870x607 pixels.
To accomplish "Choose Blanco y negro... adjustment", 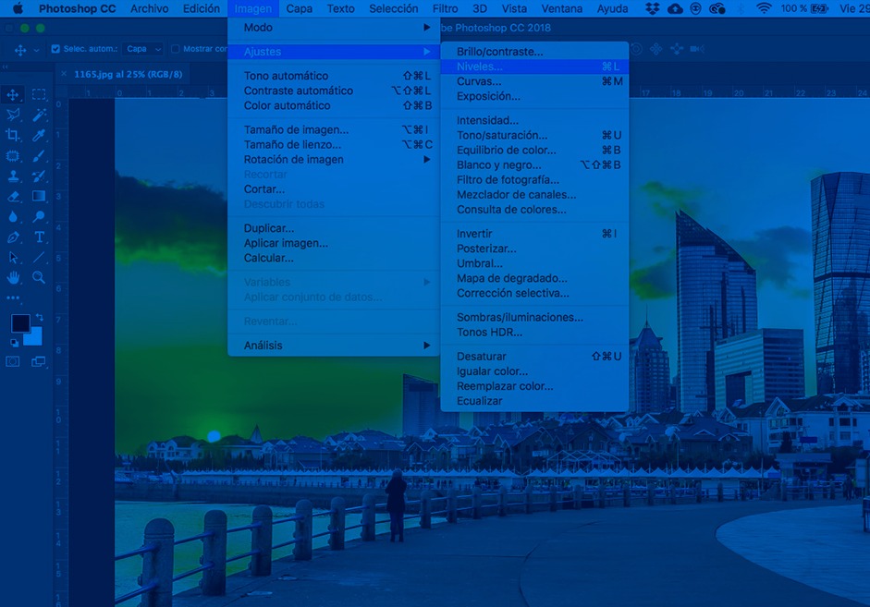I will coord(535,165).
